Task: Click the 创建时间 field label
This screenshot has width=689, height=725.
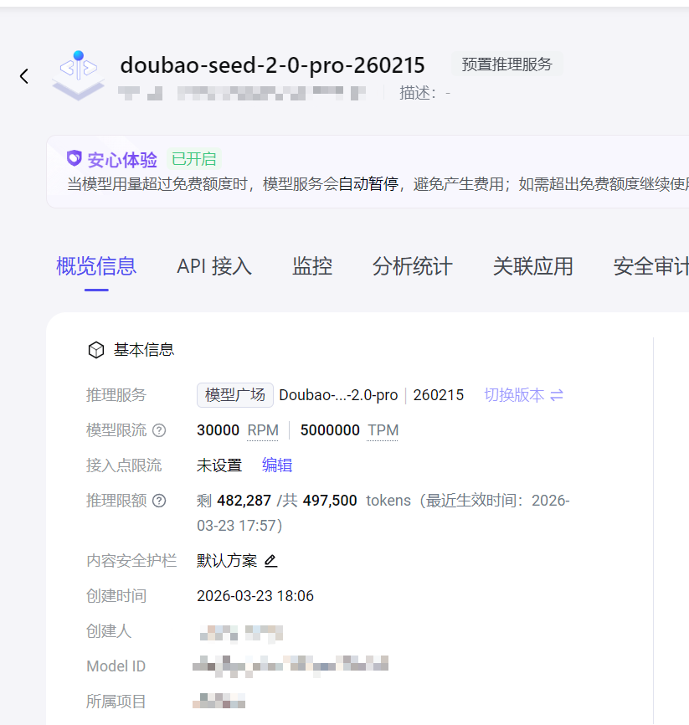Action: click(x=116, y=596)
